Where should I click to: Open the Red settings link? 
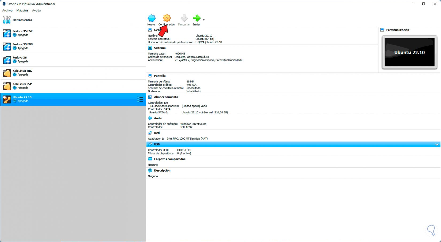click(157, 133)
